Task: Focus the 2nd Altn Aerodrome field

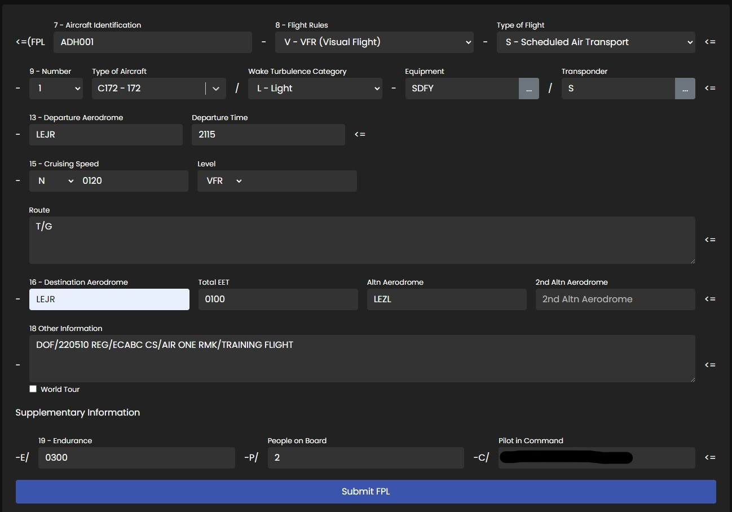Action: coord(615,299)
